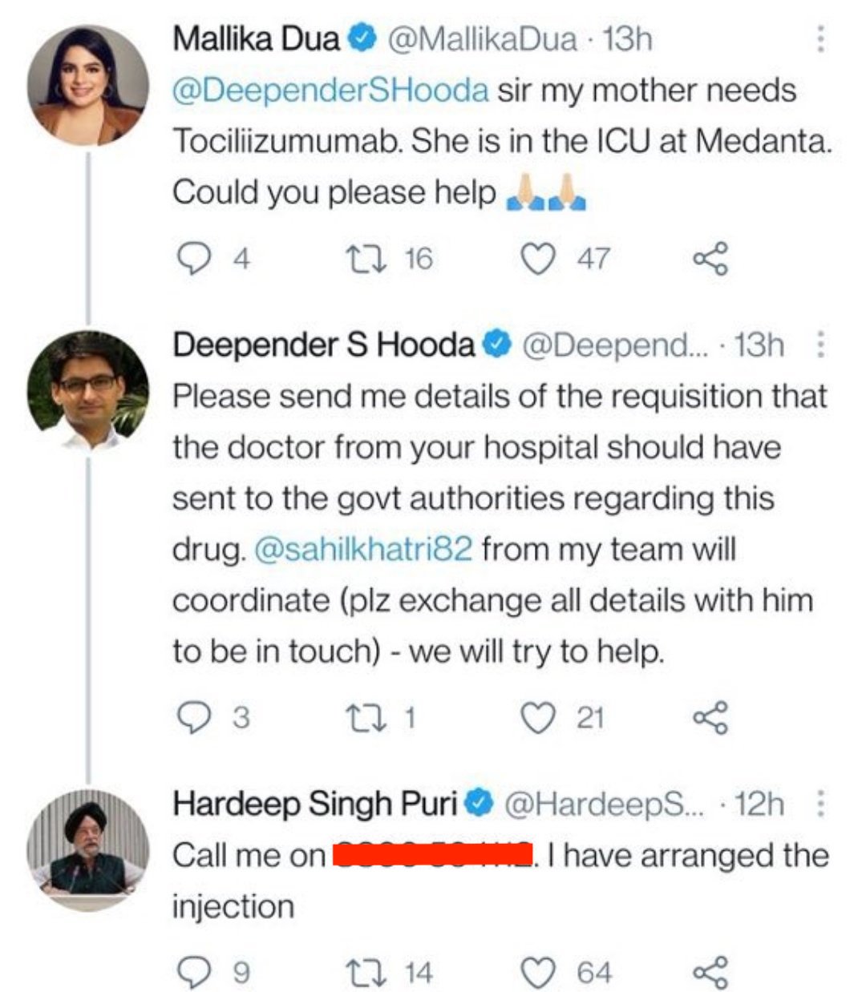Open Deepender S Hooda's profile name

[323, 345]
